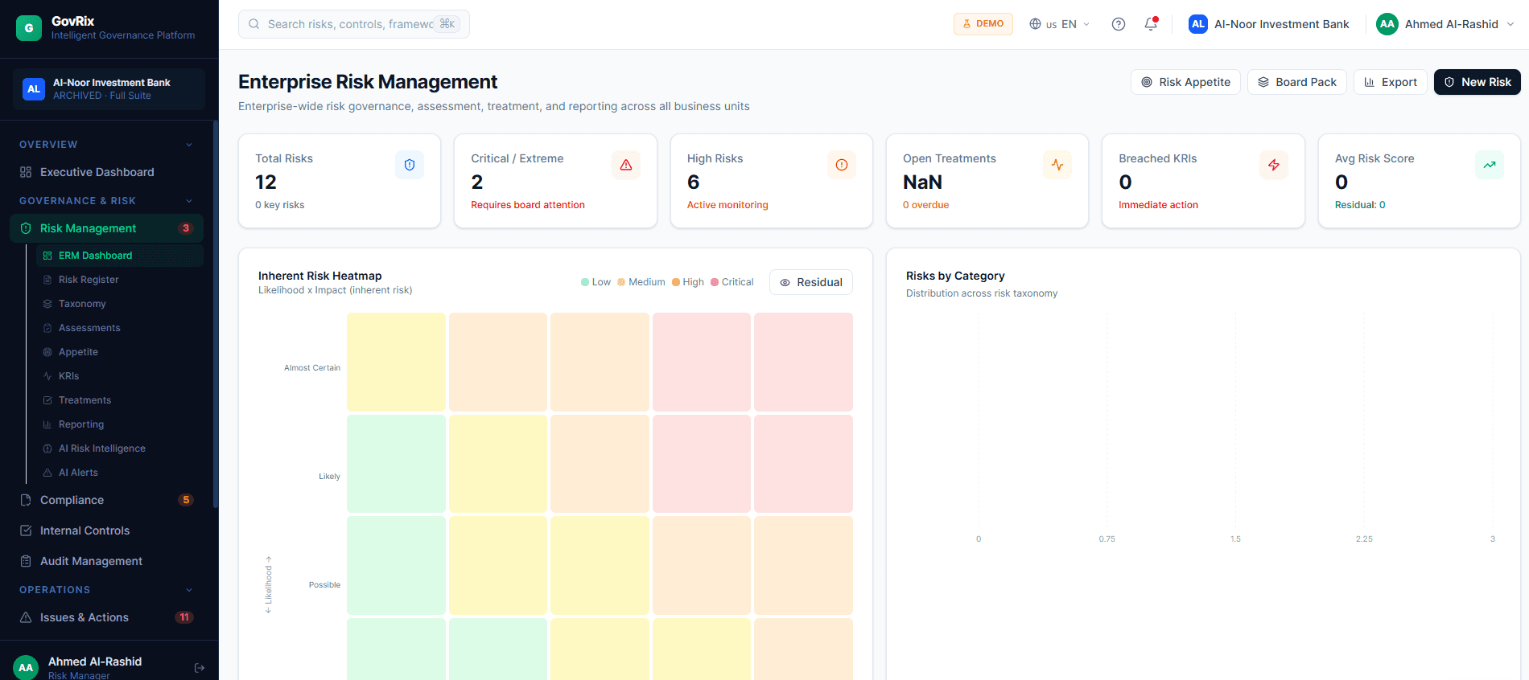This screenshot has height=680, width=1529.
Task: Click the Critical / Extreme warning triangle icon
Action: click(x=626, y=165)
